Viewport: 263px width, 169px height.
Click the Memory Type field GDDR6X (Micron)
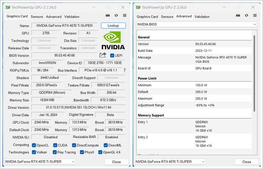(52, 93)
